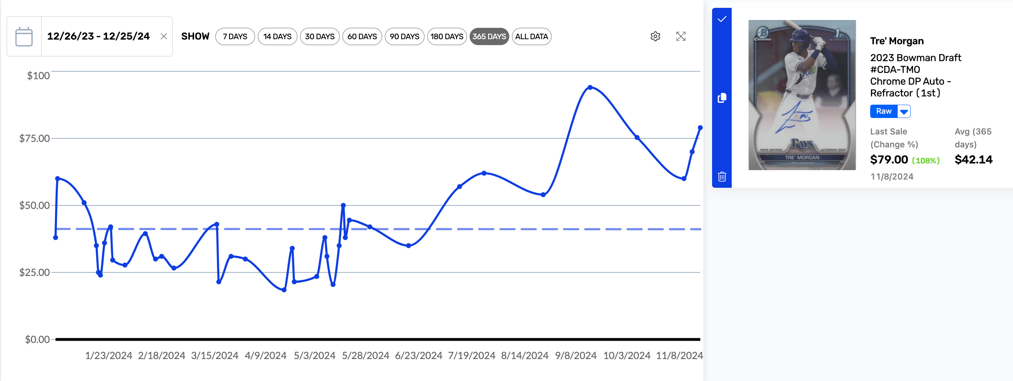
Task: Copy the card with the duplicate icon
Action: tap(722, 98)
